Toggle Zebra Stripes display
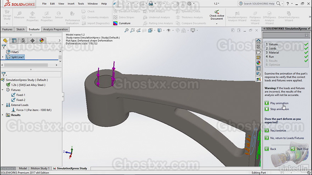The width and height of the screenshot is (312, 175). [x=124, y=17]
